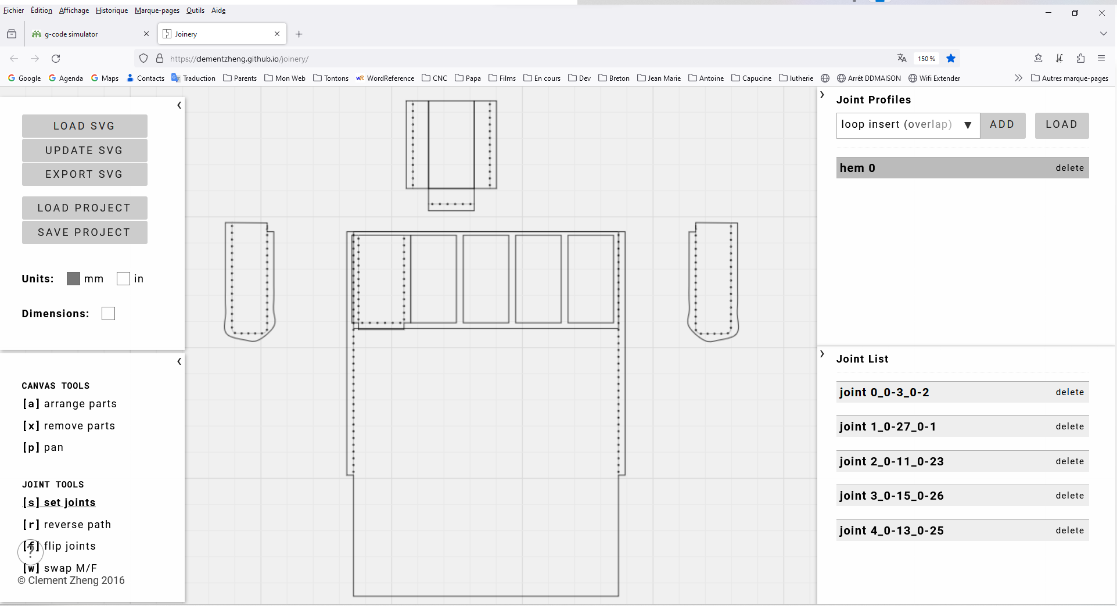The image size is (1117, 606).
Task: Click the tracking protection shield icon
Action: click(x=143, y=59)
